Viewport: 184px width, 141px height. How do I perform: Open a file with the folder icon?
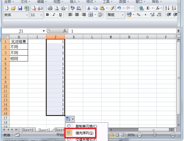13,8
